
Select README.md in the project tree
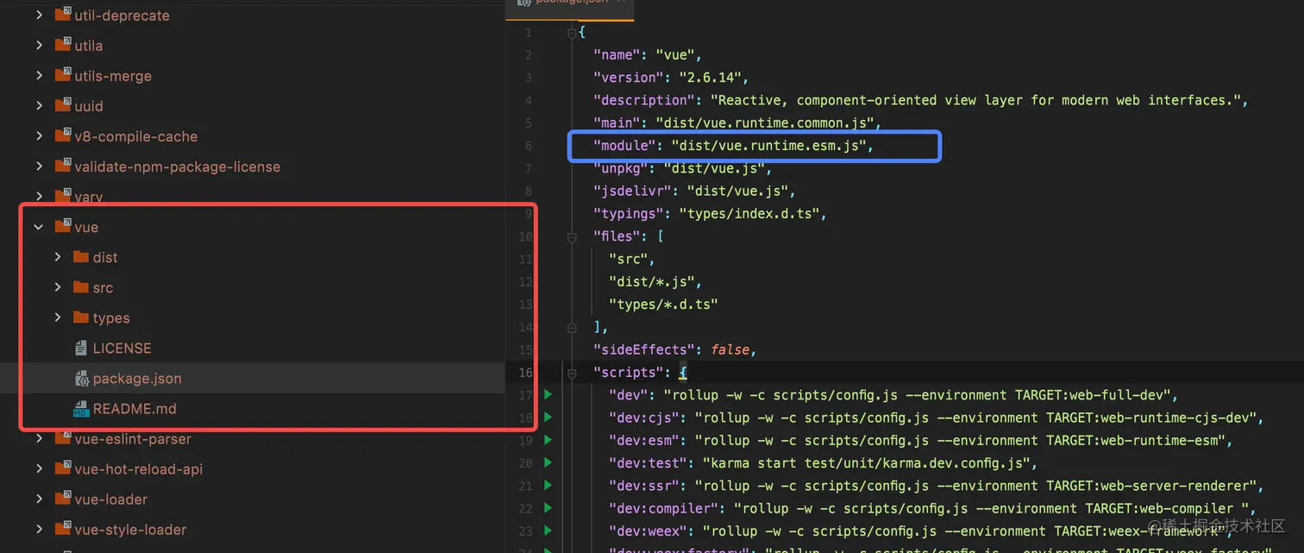[x=135, y=409]
